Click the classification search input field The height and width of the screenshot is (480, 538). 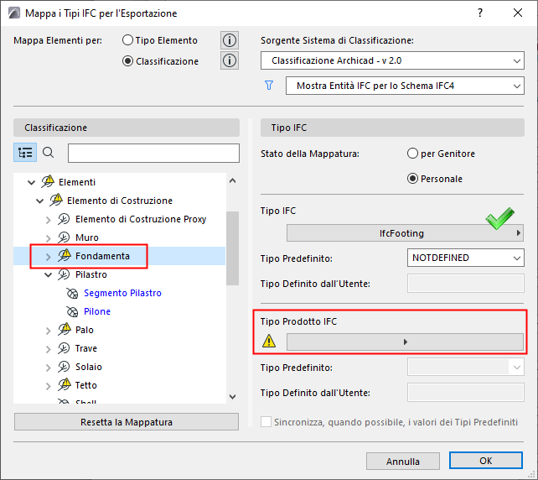[153, 153]
